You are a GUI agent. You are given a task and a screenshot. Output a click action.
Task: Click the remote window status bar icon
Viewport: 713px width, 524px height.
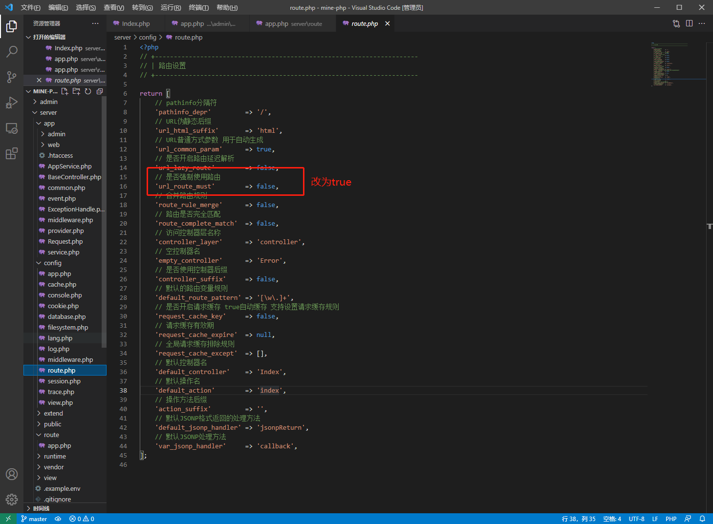tap(8, 519)
